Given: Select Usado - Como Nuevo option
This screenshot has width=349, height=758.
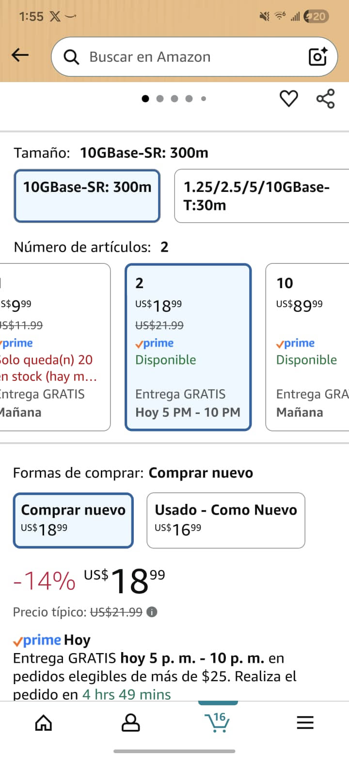Looking at the screenshot, I should 226,520.
